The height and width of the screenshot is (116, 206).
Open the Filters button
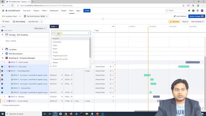point(6,22)
